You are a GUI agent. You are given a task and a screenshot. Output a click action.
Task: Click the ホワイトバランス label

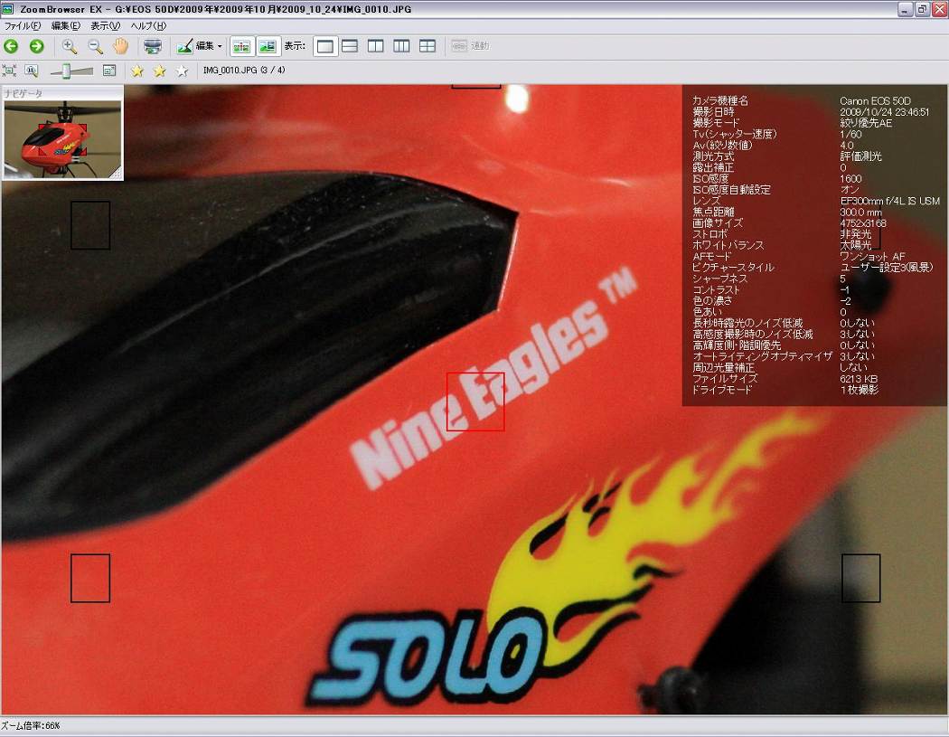tap(728, 245)
